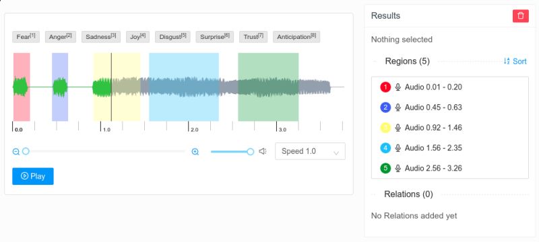Play the audio clip
Image resolution: width=539 pixels, height=242 pixels.
33,176
